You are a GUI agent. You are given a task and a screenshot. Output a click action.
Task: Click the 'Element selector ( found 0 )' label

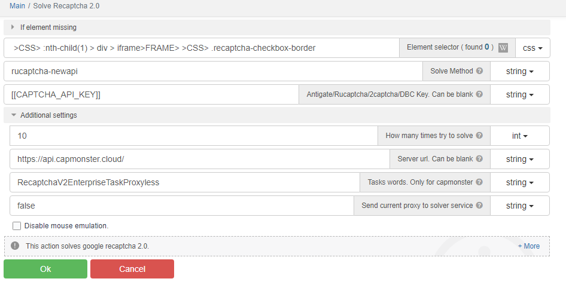[450, 47]
